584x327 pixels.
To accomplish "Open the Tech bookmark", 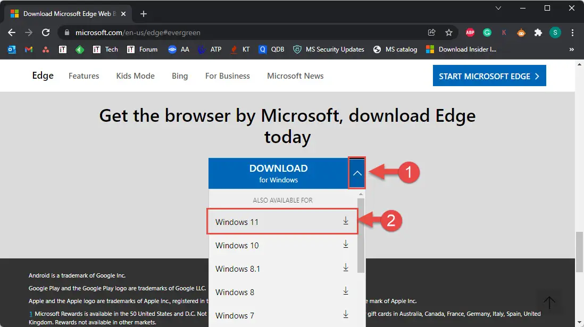I will click(105, 49).
